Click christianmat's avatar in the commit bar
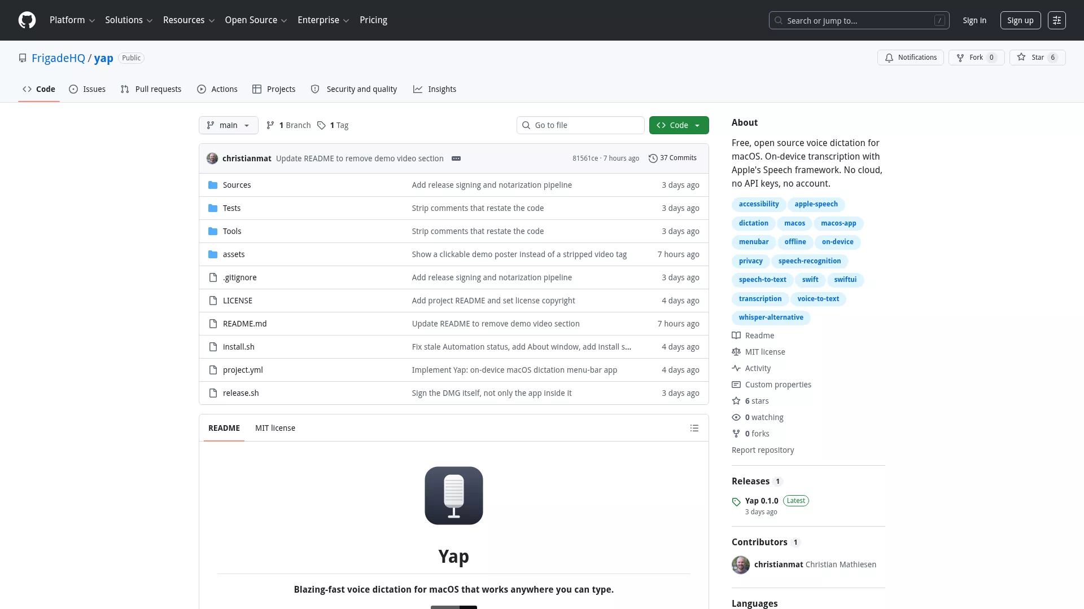Screen dimensions: 1084x609 [x=212, y=158]
